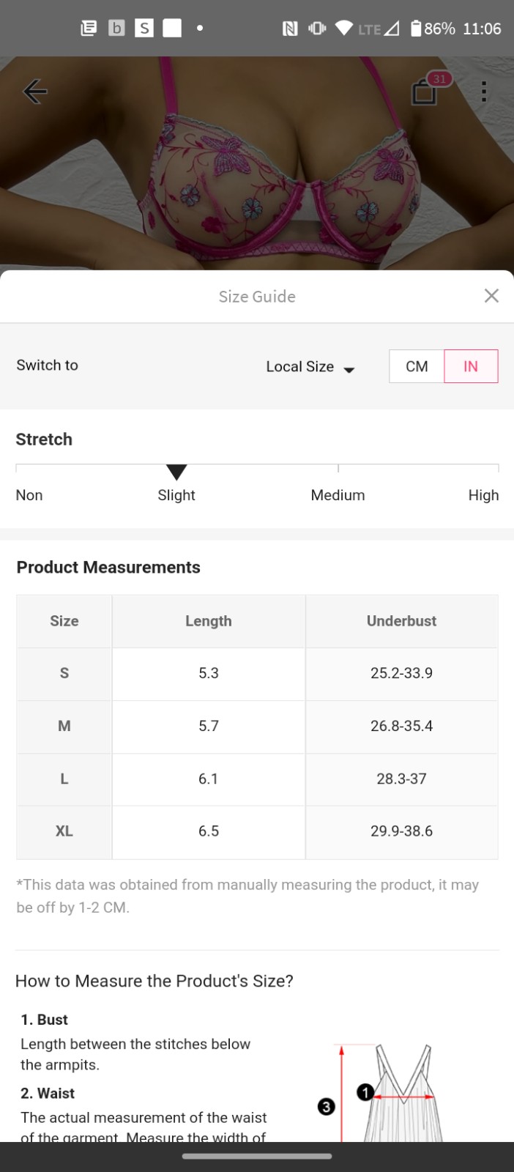
Task: Click the Local Size dropdown arrow
Action: (349, 369)
